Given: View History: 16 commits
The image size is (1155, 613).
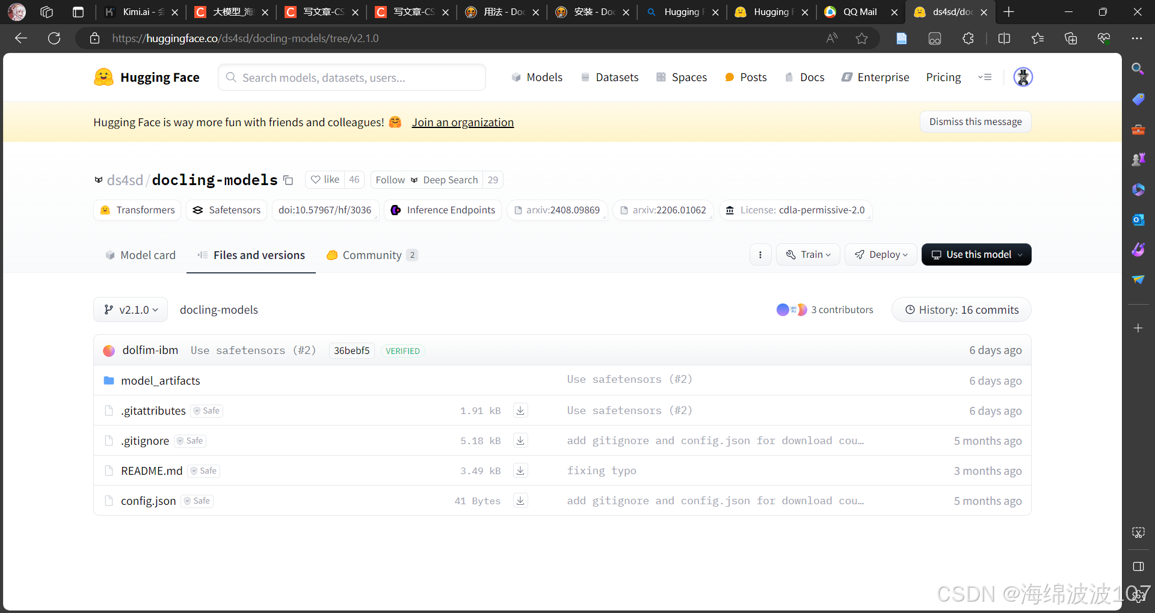Looking at the screenshot, I should coord(961,310).
